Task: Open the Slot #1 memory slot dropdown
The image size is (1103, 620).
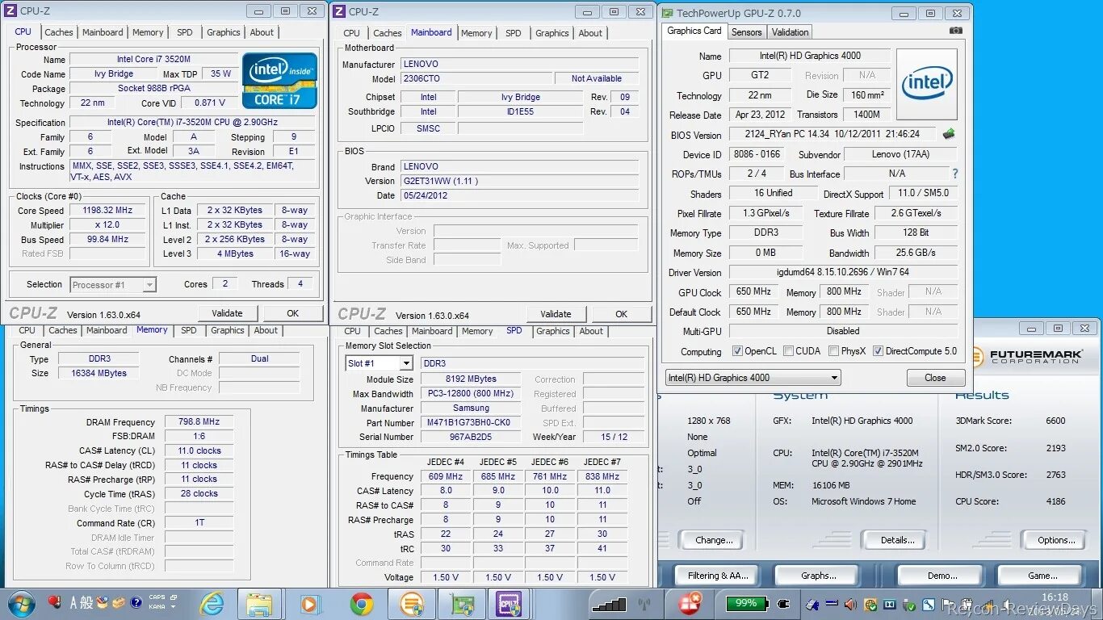Action: [379, 363]
